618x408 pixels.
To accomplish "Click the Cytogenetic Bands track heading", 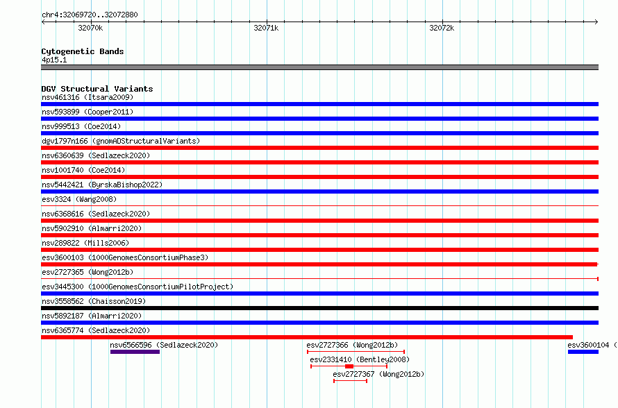I will pyautogui.click(x=83, y=51).
